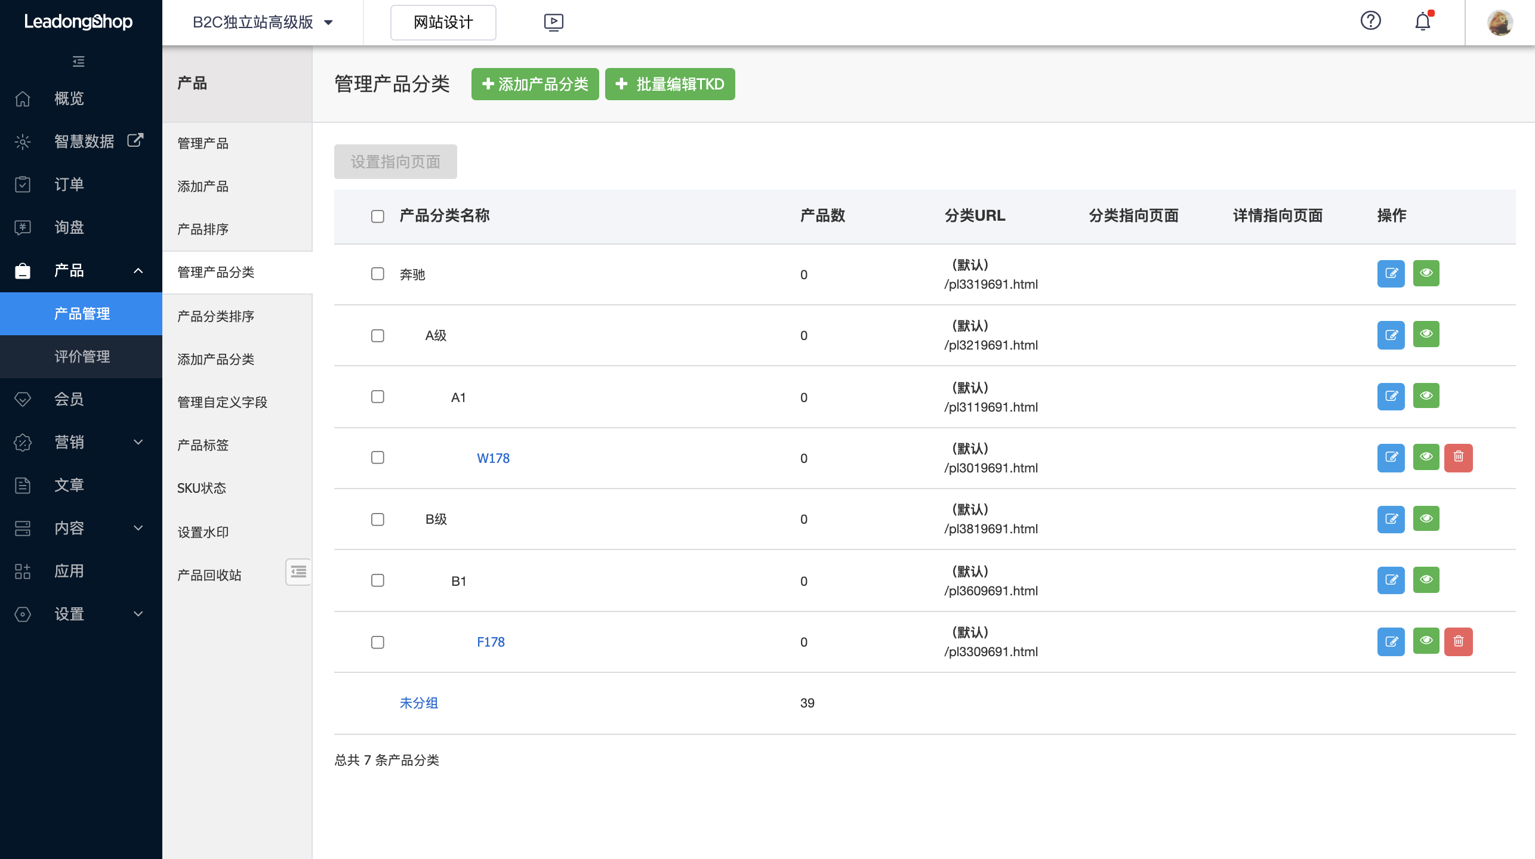The height and width of the screenshot is (859, 1535).
Task: Click the notification bell icon
Action: pos(1423,20)
